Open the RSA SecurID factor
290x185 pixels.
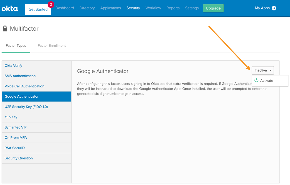pyautogui.click(x=14, y=148)
